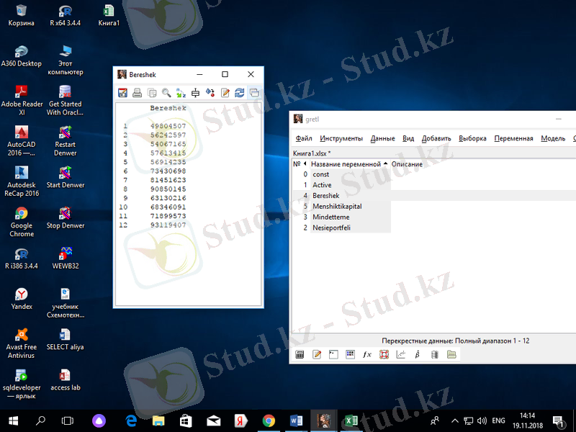Select the Nesieportfeli variable row
This screenshot has width=576, height=432.
(x=331, y=228)
